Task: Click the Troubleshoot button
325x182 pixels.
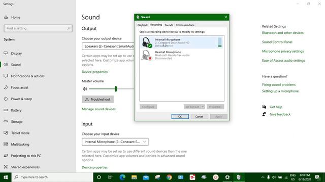Action: [x=97, y=99]
